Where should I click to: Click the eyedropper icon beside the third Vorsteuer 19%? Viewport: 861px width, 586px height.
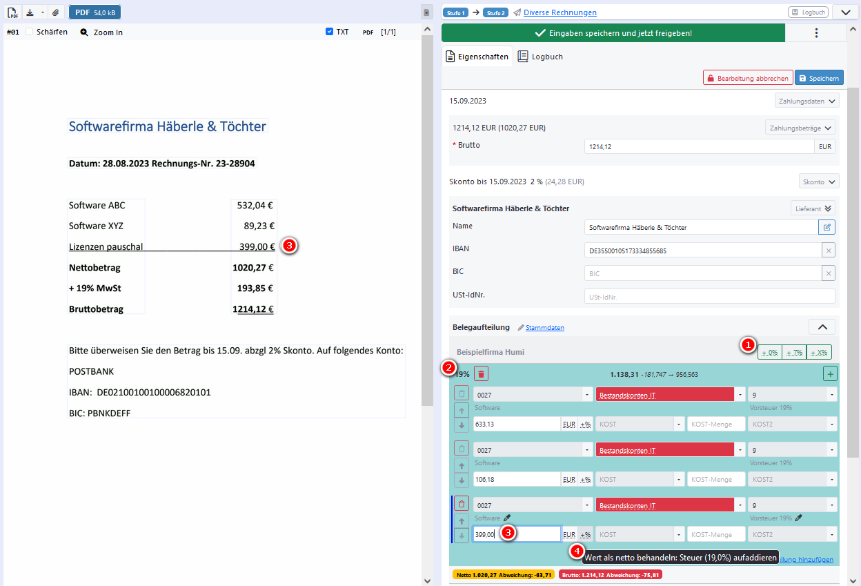pos(799,518)
